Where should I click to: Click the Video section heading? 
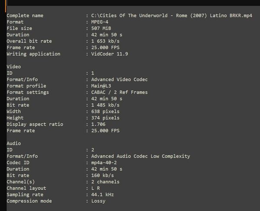pyautogui.click(x=14, y=67)
